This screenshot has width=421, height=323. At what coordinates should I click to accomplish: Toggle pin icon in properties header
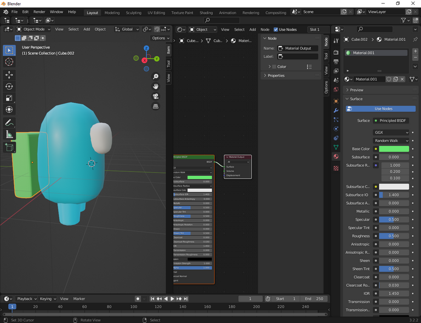click(415, 39)
